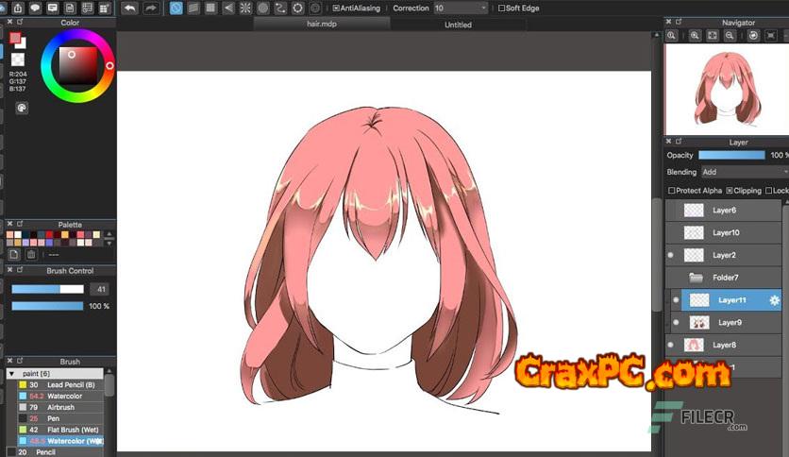Switch to the Untitled document tab
The image size is (789, 457).
pos(458,25)
